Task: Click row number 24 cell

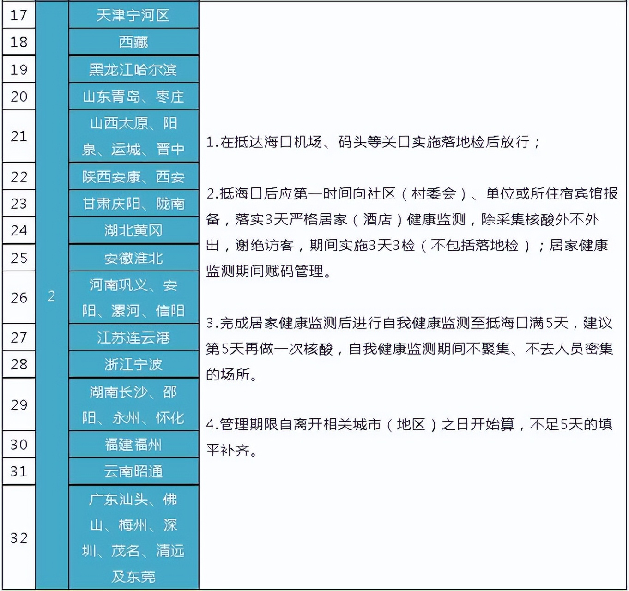Action: point(19,230)
